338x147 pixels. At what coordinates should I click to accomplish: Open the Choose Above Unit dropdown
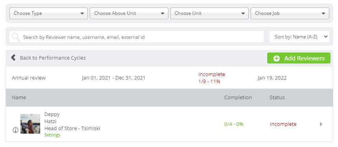129,13
